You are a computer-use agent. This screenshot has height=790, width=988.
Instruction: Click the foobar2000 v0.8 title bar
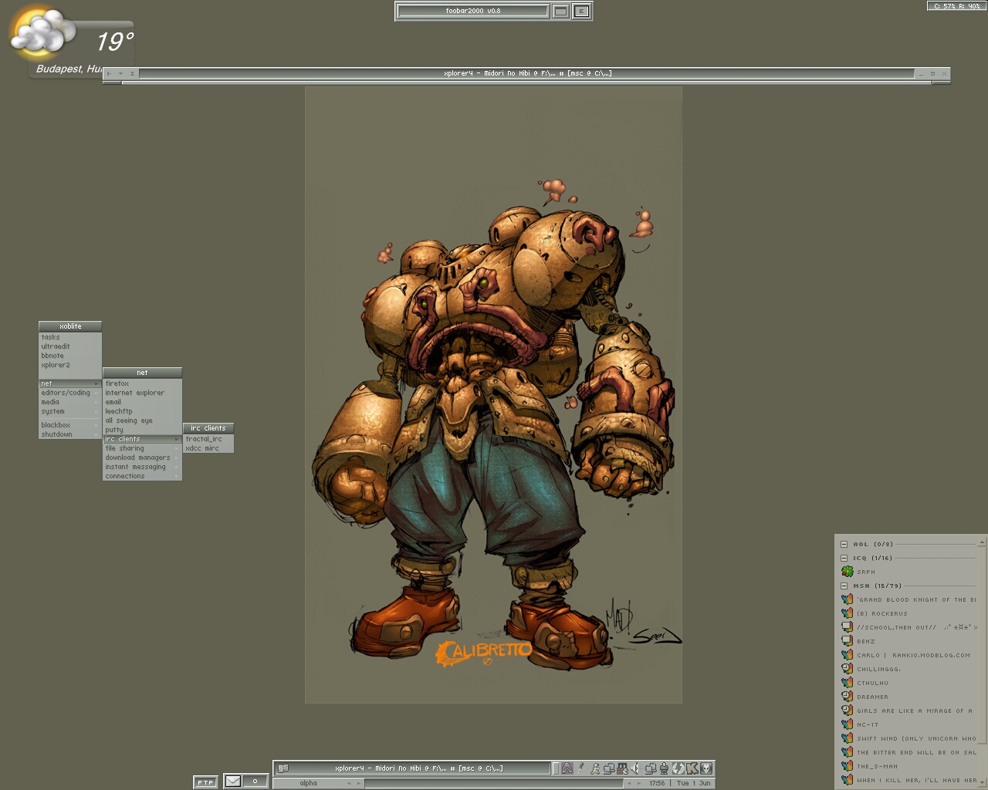472,11
